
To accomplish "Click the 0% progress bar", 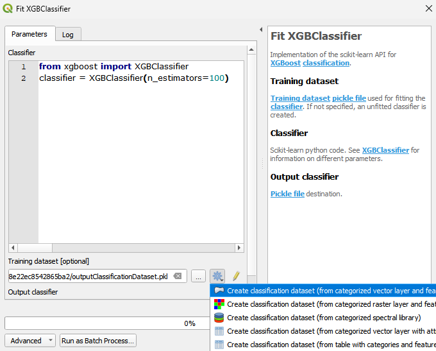I will point(107,323).
